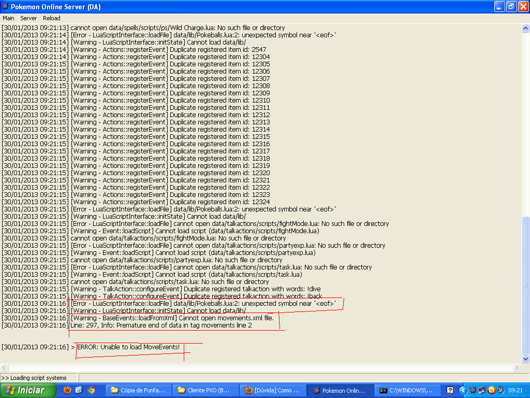This screenshot has width=530, height=398.
Task: Click the 'Cannot load script' fightMode.lua warning line
Action: [x=160, y=231]
